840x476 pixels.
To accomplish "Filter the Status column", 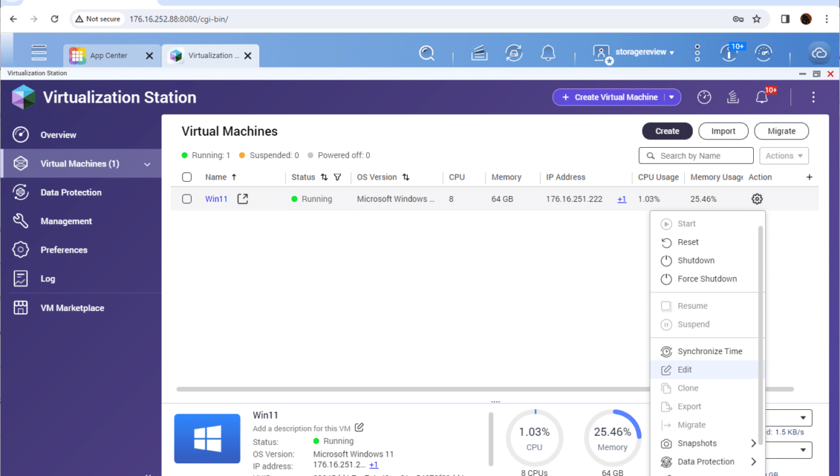I will click(337, 177).
